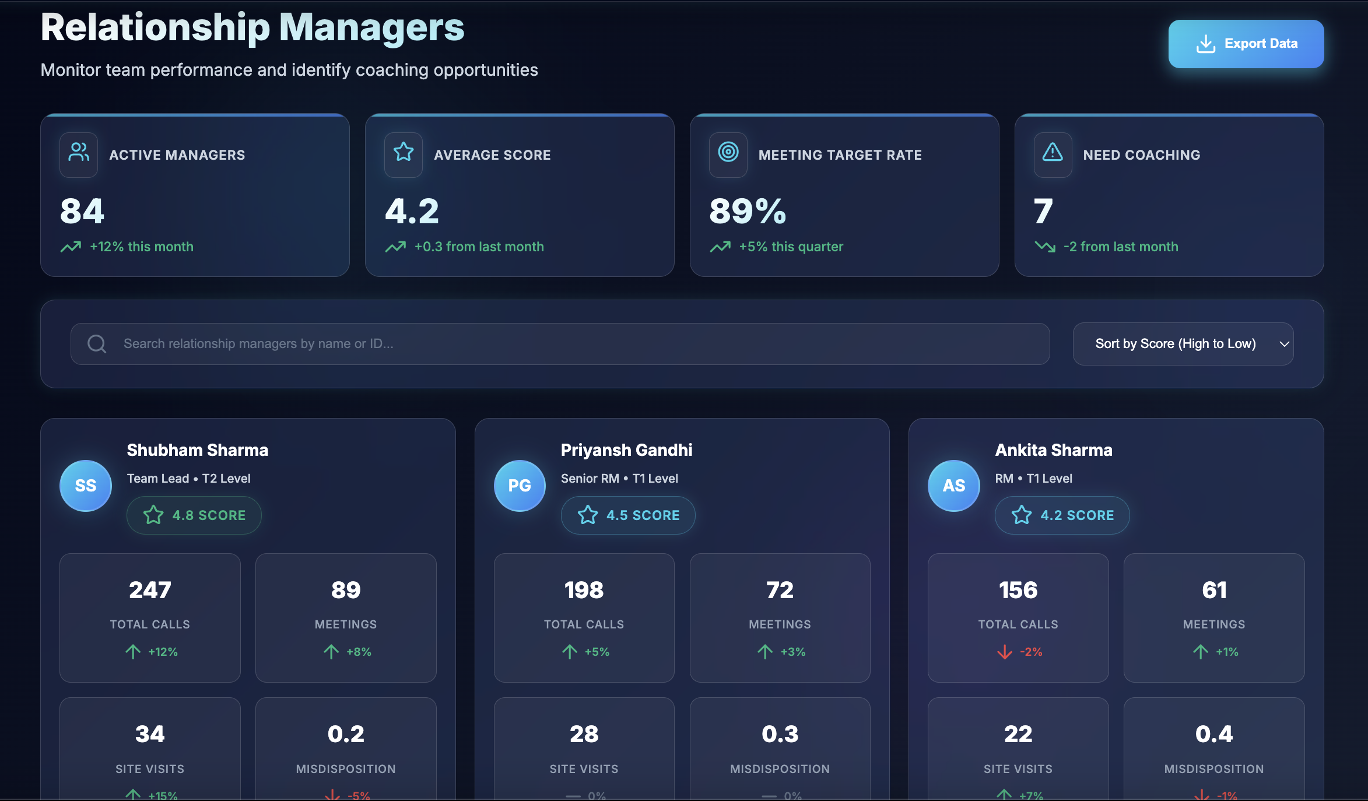Click the download icon on Export Data button
The image size is (1368, 801).
click(x=1206, y=43)
